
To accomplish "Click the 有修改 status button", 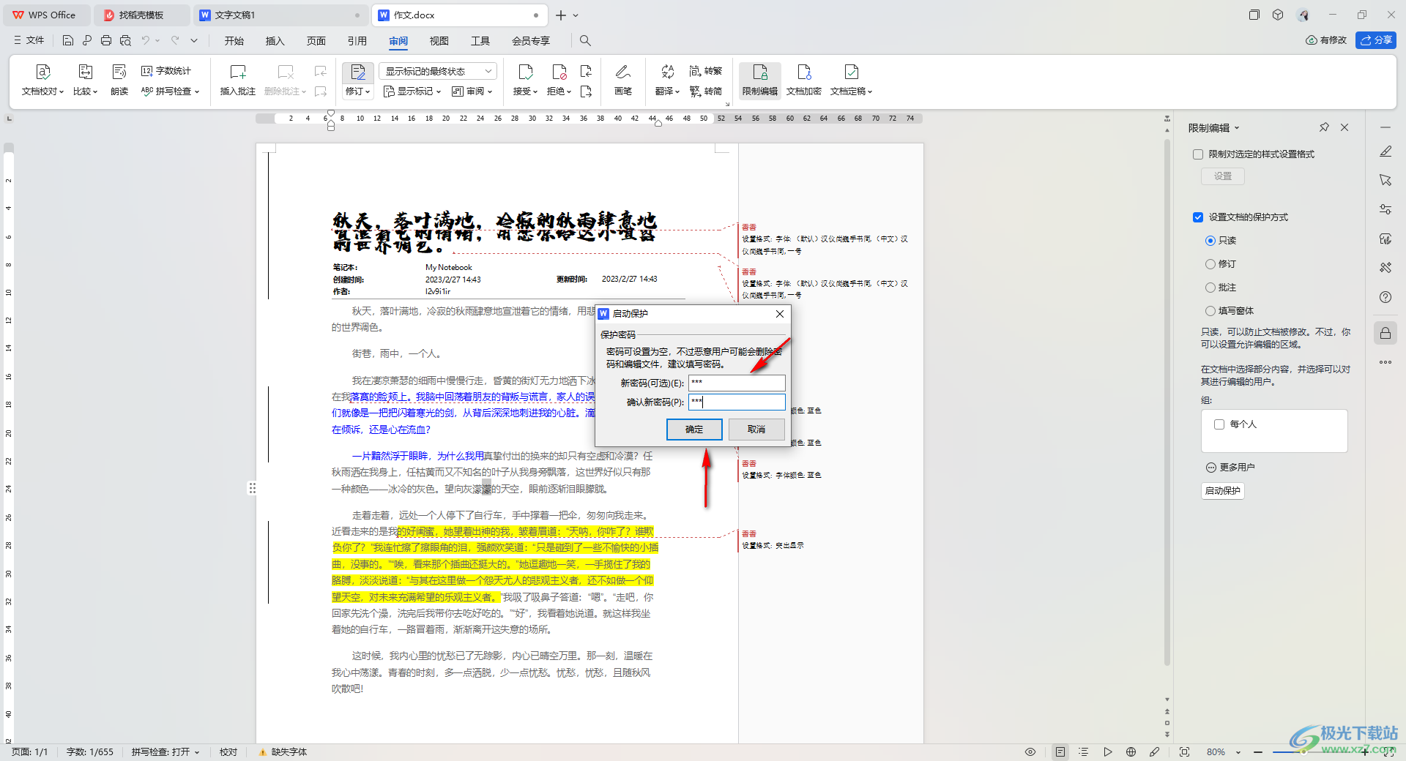I will point(1326,40).
